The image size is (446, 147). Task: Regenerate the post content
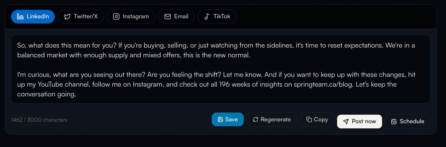pos(272,120)
